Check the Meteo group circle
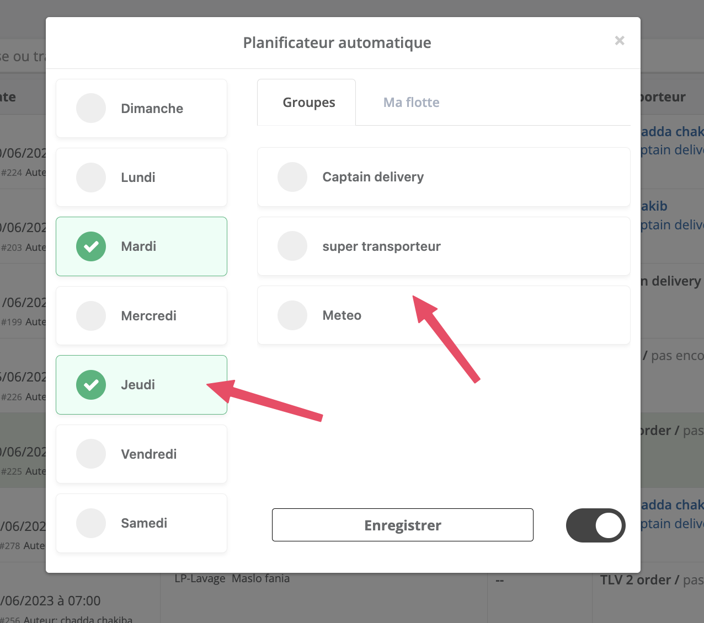Screen dimensions: 704x623 point(292,315)
